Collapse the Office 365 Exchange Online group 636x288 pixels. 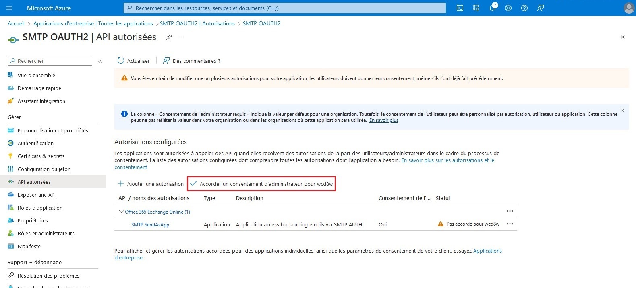pos(121,212)
